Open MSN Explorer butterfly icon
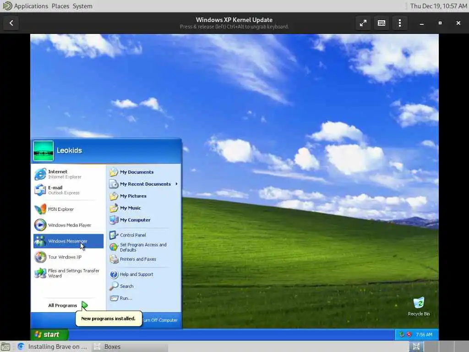469x352 pixels. click(x=40, y=209)
